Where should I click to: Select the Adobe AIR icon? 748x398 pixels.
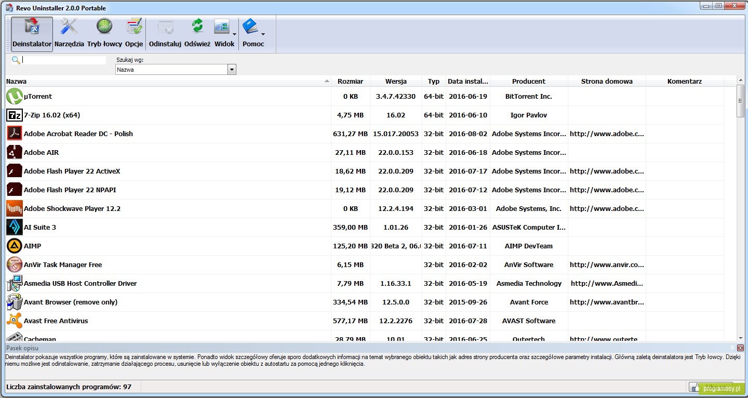[15, 152]
